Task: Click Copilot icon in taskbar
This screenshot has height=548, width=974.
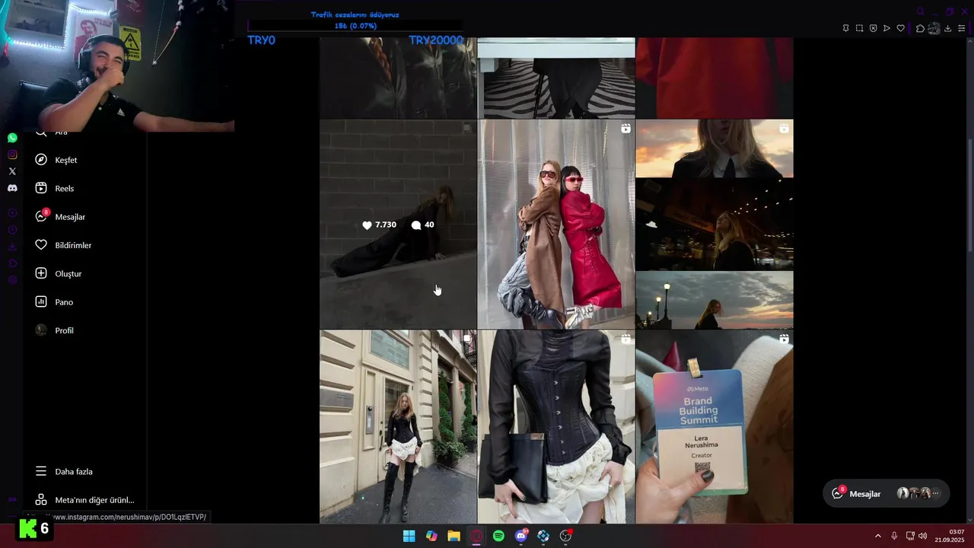Action: pos(431,536)
